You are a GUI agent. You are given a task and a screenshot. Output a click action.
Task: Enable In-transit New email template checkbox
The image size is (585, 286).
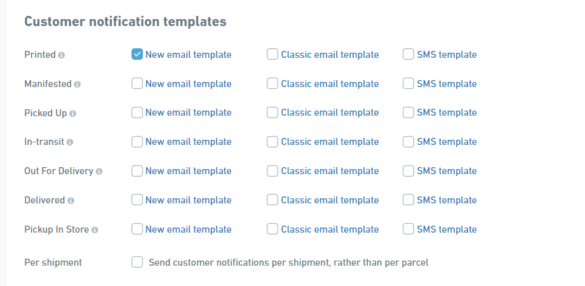(x=137, y=142)
